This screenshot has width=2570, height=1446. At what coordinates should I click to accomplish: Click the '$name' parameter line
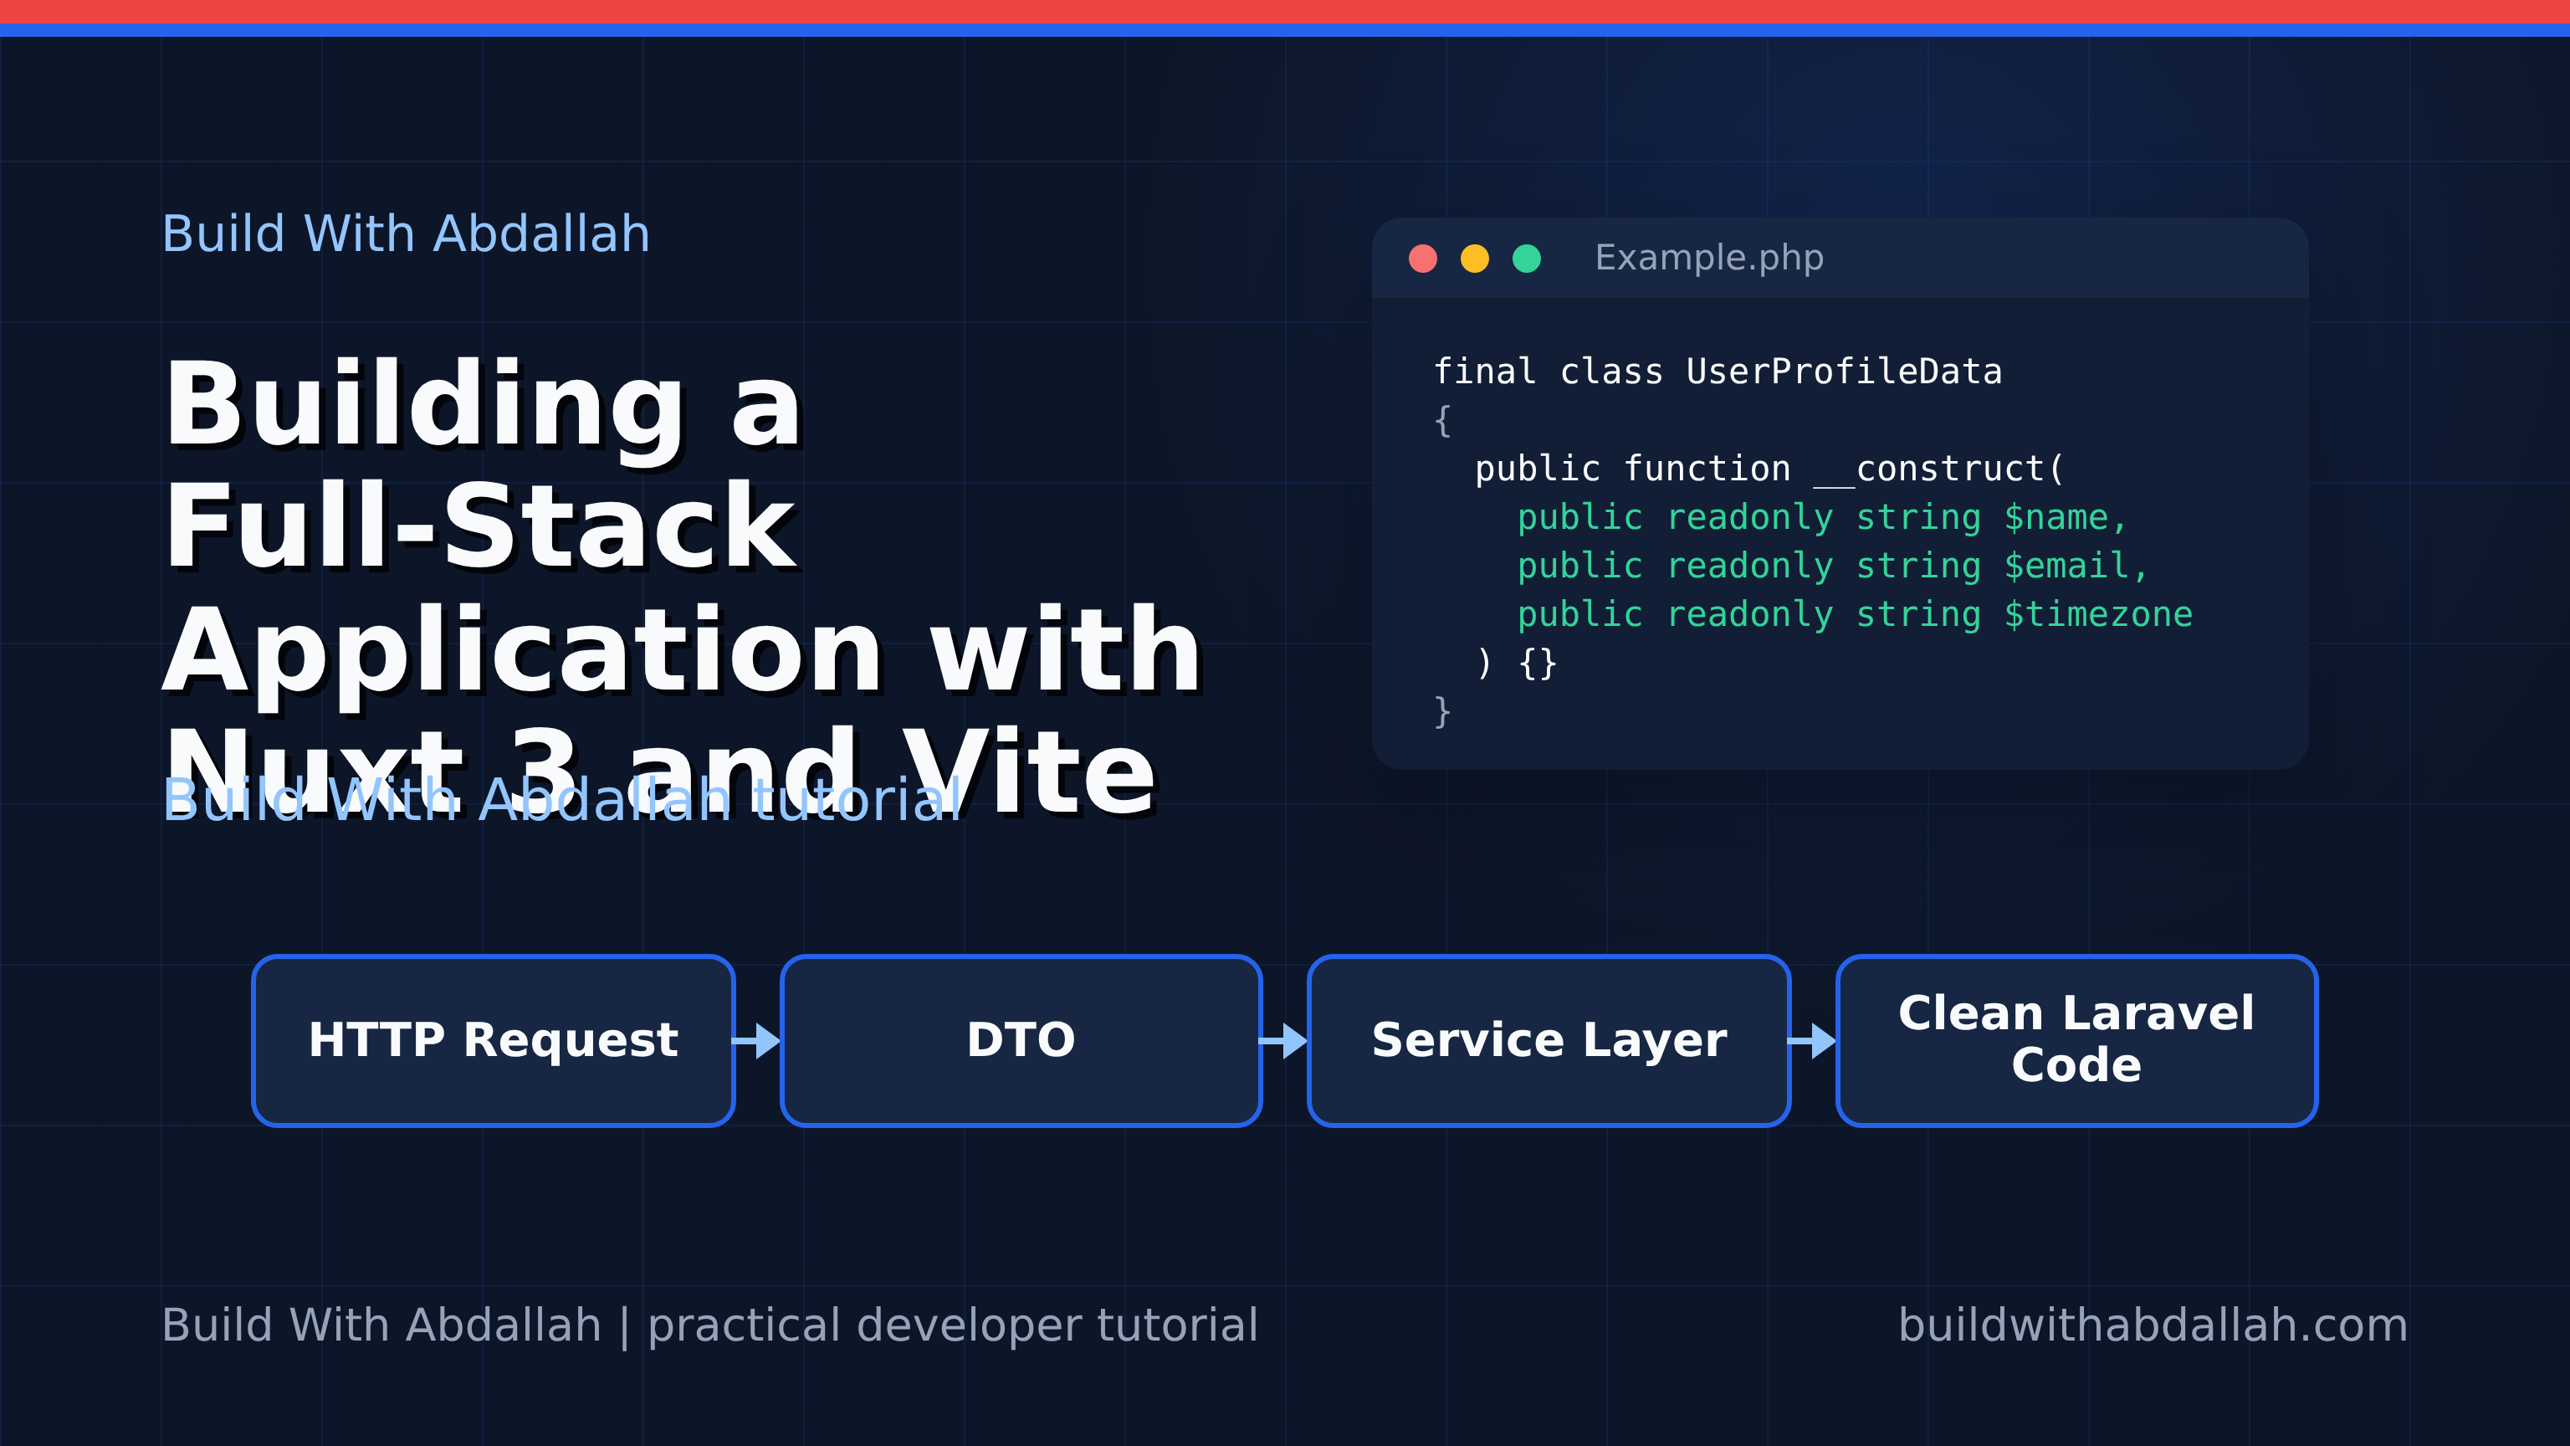pyautogui.click(x=1824, y=518)
